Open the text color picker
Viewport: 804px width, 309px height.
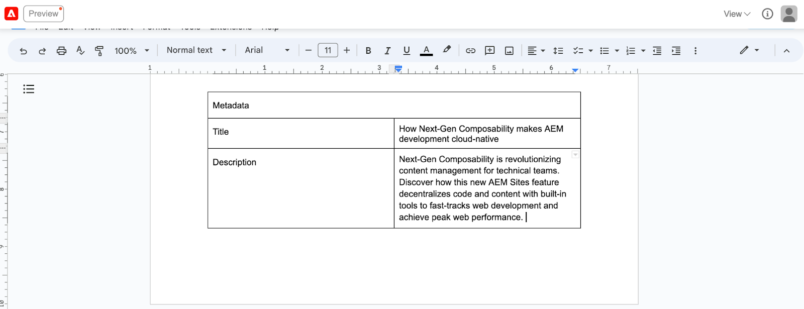(x=426, y=51)
